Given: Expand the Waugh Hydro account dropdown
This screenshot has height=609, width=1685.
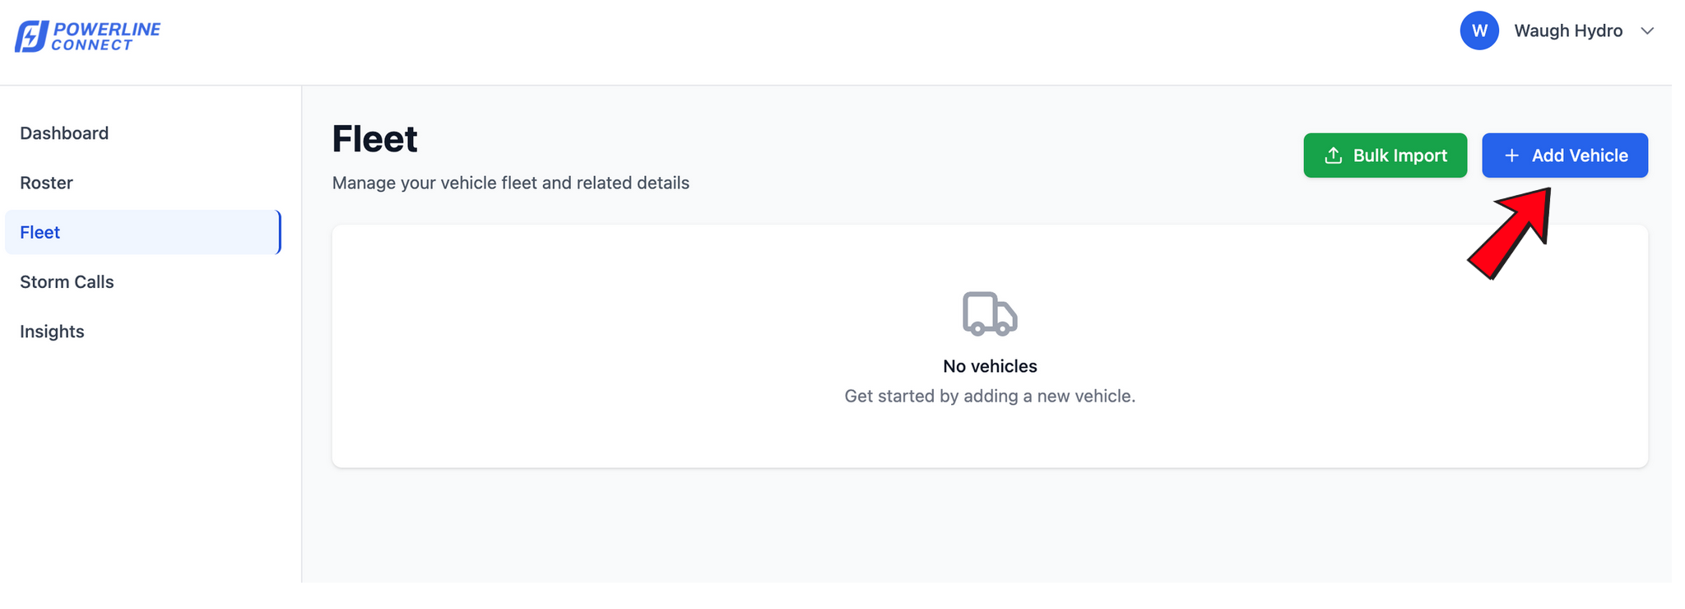Looking at the screenshot, I should 1566,30.
